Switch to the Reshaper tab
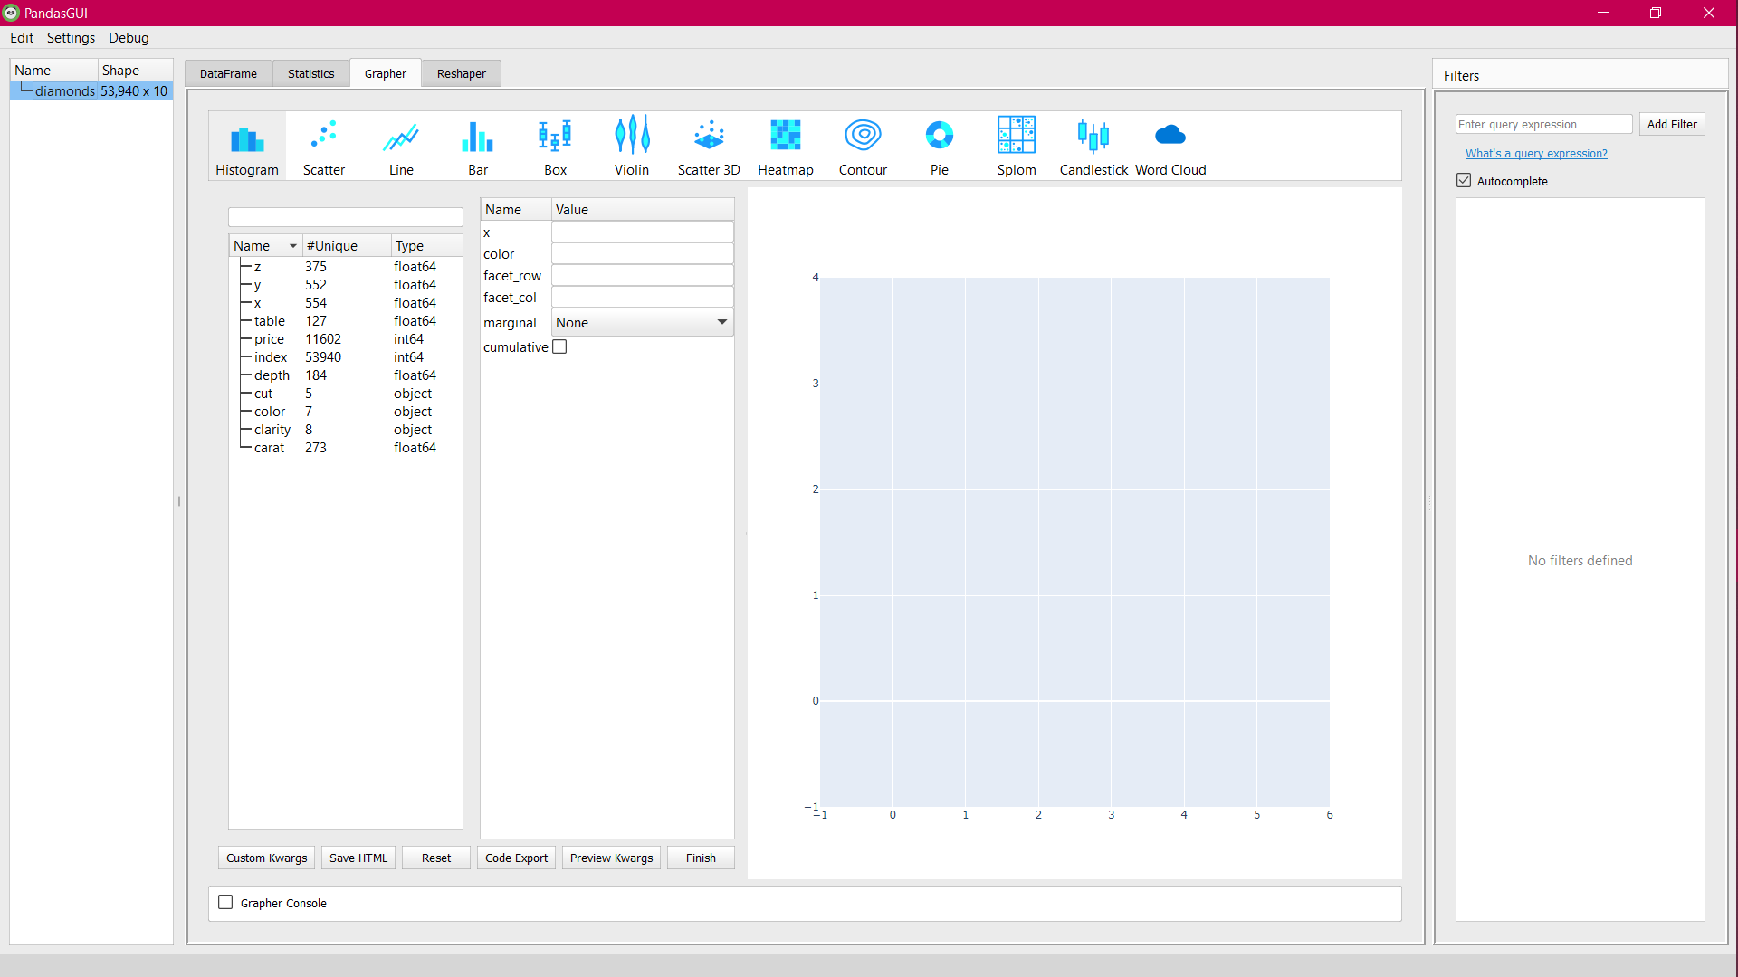The image size is (1738, 977). [461, 72]
